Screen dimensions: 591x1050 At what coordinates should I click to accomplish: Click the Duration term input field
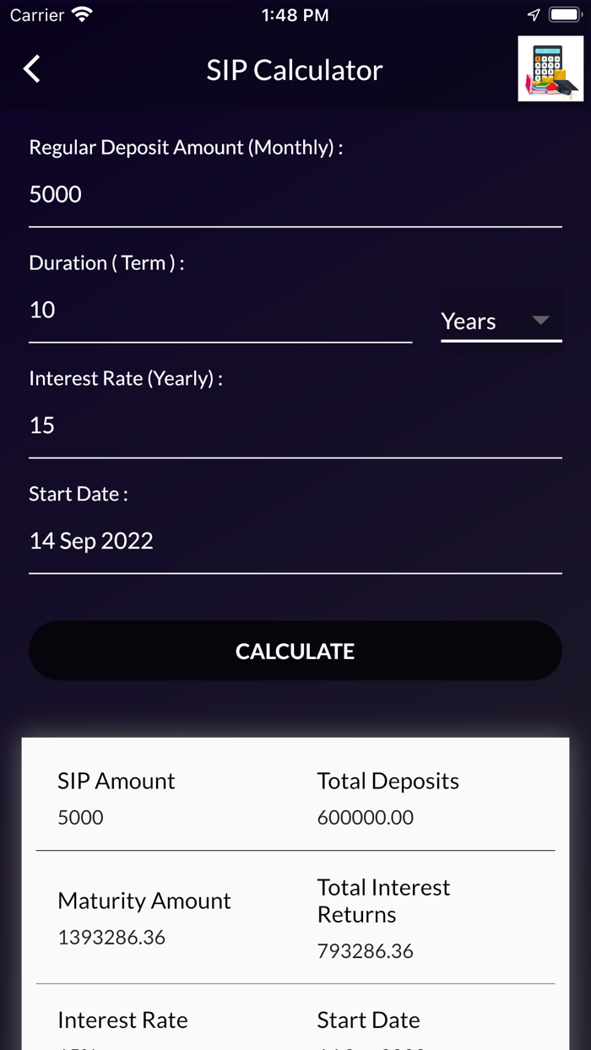(x=220, y=311)
